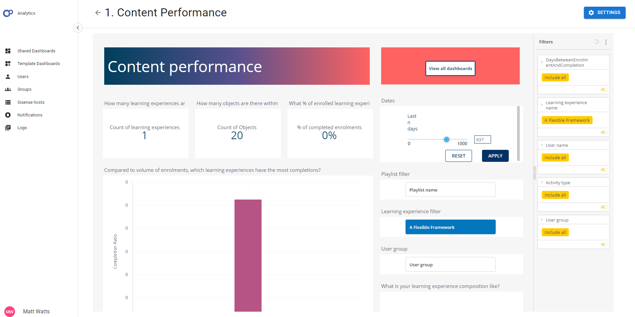Expand the User group filter details
Viewport: 635px width, 317px height.
point(542,220)
